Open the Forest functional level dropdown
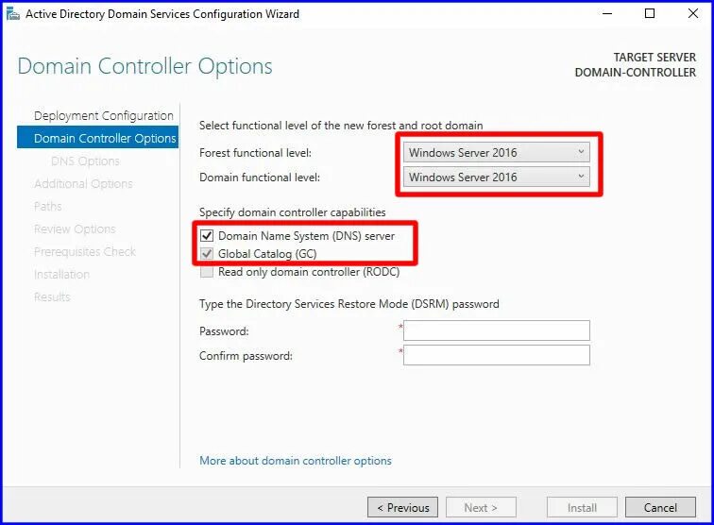Screen dimensions: 714x525 point(497,153)
